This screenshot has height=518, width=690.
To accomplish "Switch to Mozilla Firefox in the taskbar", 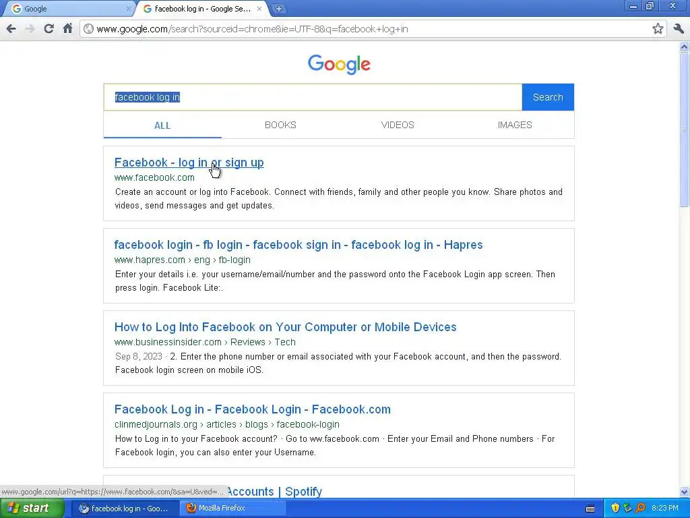I will coord(232,509).
